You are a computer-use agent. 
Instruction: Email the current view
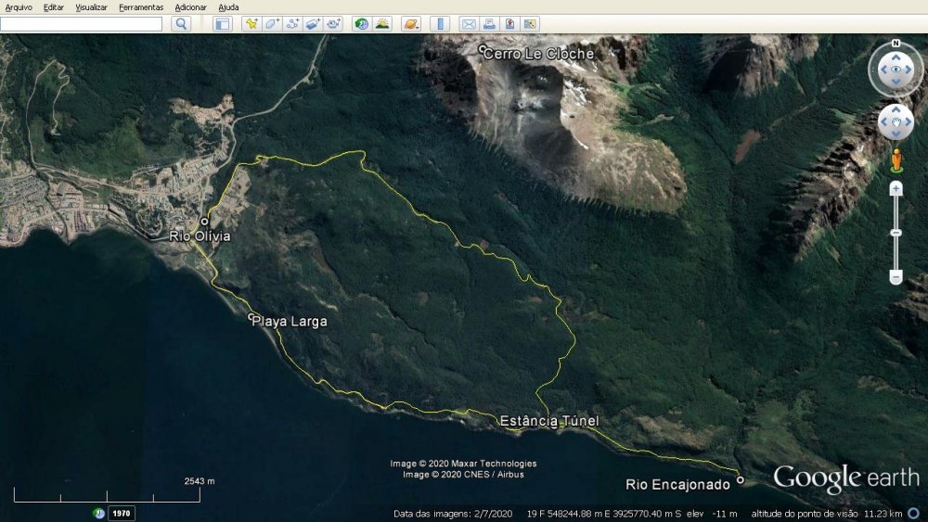click(469, 24)
